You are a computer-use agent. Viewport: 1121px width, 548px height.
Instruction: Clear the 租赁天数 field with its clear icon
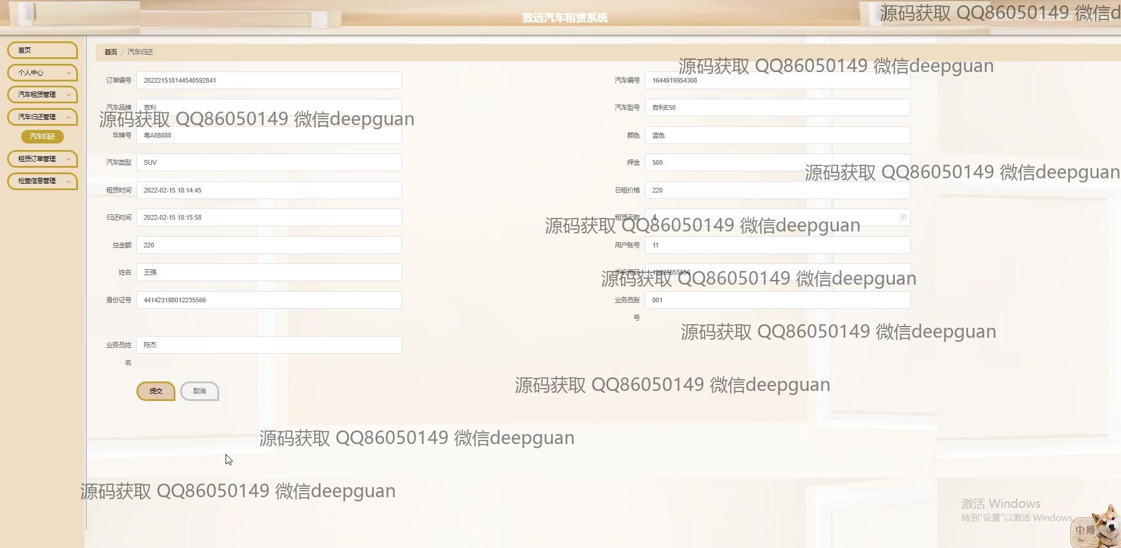(x=902, y=217)
